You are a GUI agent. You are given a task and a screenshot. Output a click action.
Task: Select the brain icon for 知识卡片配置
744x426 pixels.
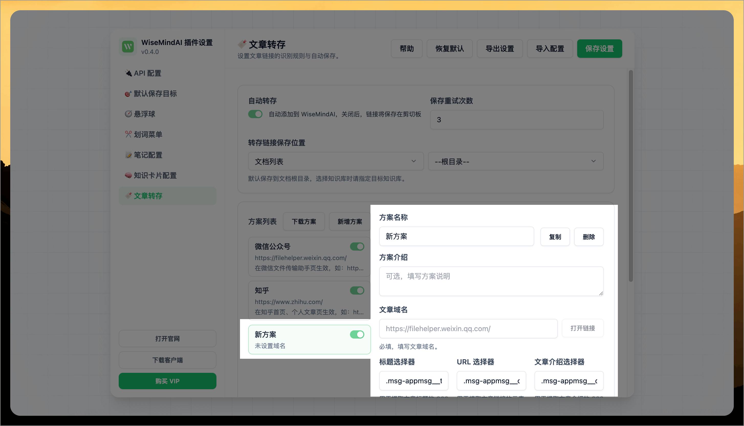tap(128, 175)
